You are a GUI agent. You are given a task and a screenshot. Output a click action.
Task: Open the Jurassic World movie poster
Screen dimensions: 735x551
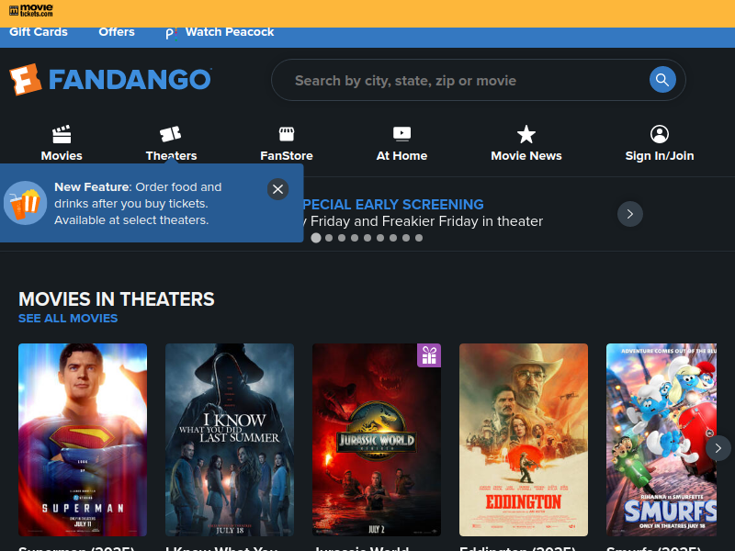coord(377,440)
